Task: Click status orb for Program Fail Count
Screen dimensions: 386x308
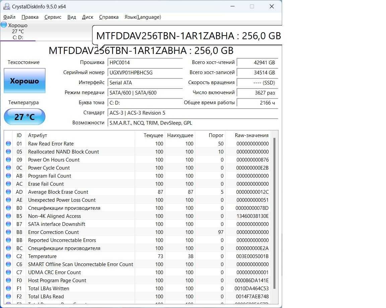Action: pos(8,176)
